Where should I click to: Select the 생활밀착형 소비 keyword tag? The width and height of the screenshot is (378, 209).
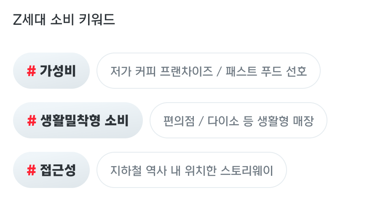pyautogui.click(x=78, y=120)
